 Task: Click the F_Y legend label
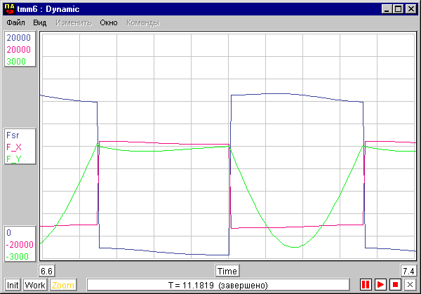(14, 159)
